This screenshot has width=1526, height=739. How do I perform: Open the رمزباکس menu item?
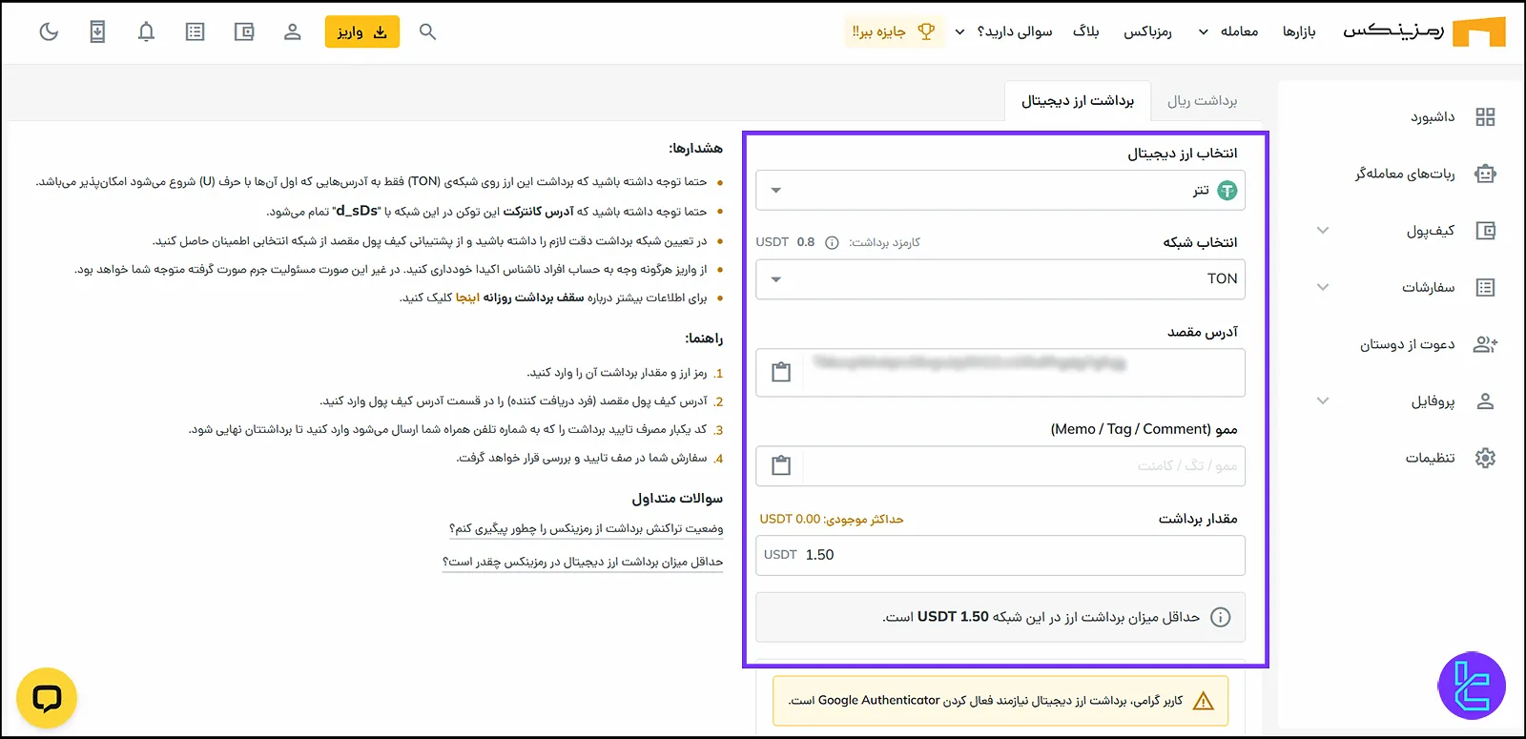click(1147, 32)
